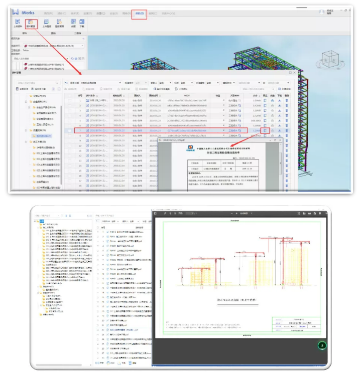
Task: Click the print icon in lower PDF viewer
Action: pos(310,213)
